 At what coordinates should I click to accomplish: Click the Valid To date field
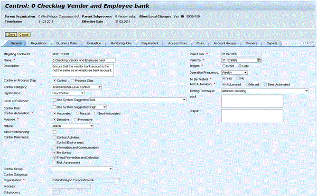(x=239, y=60)
